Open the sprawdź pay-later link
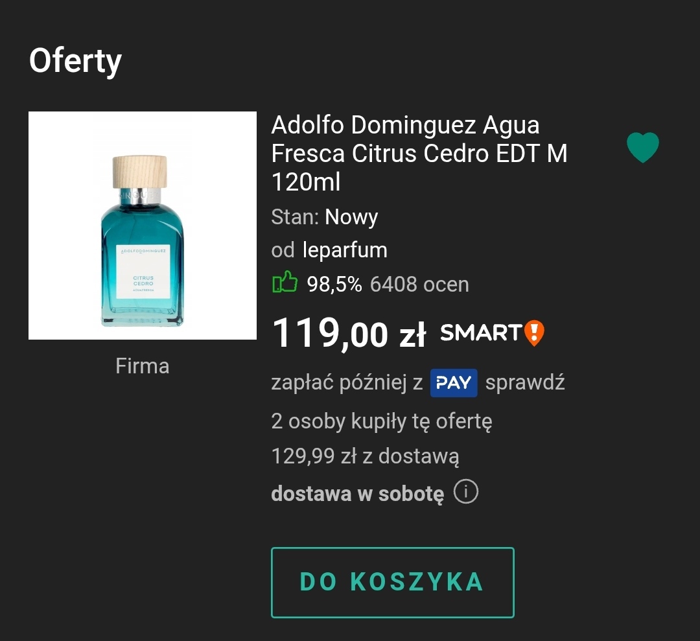Screen dimensions: 700x641 525,382
